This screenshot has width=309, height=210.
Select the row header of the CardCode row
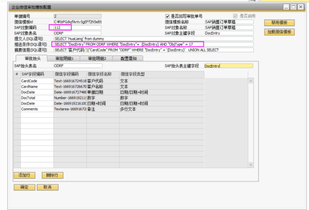point(17,81)
